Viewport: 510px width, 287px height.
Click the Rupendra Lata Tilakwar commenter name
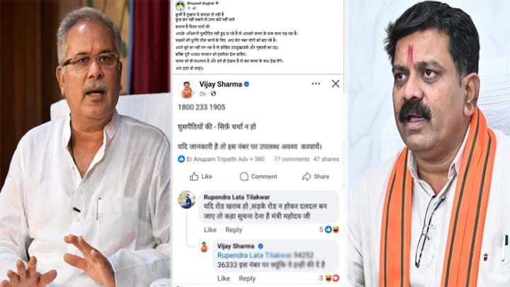tap(237, 197)
